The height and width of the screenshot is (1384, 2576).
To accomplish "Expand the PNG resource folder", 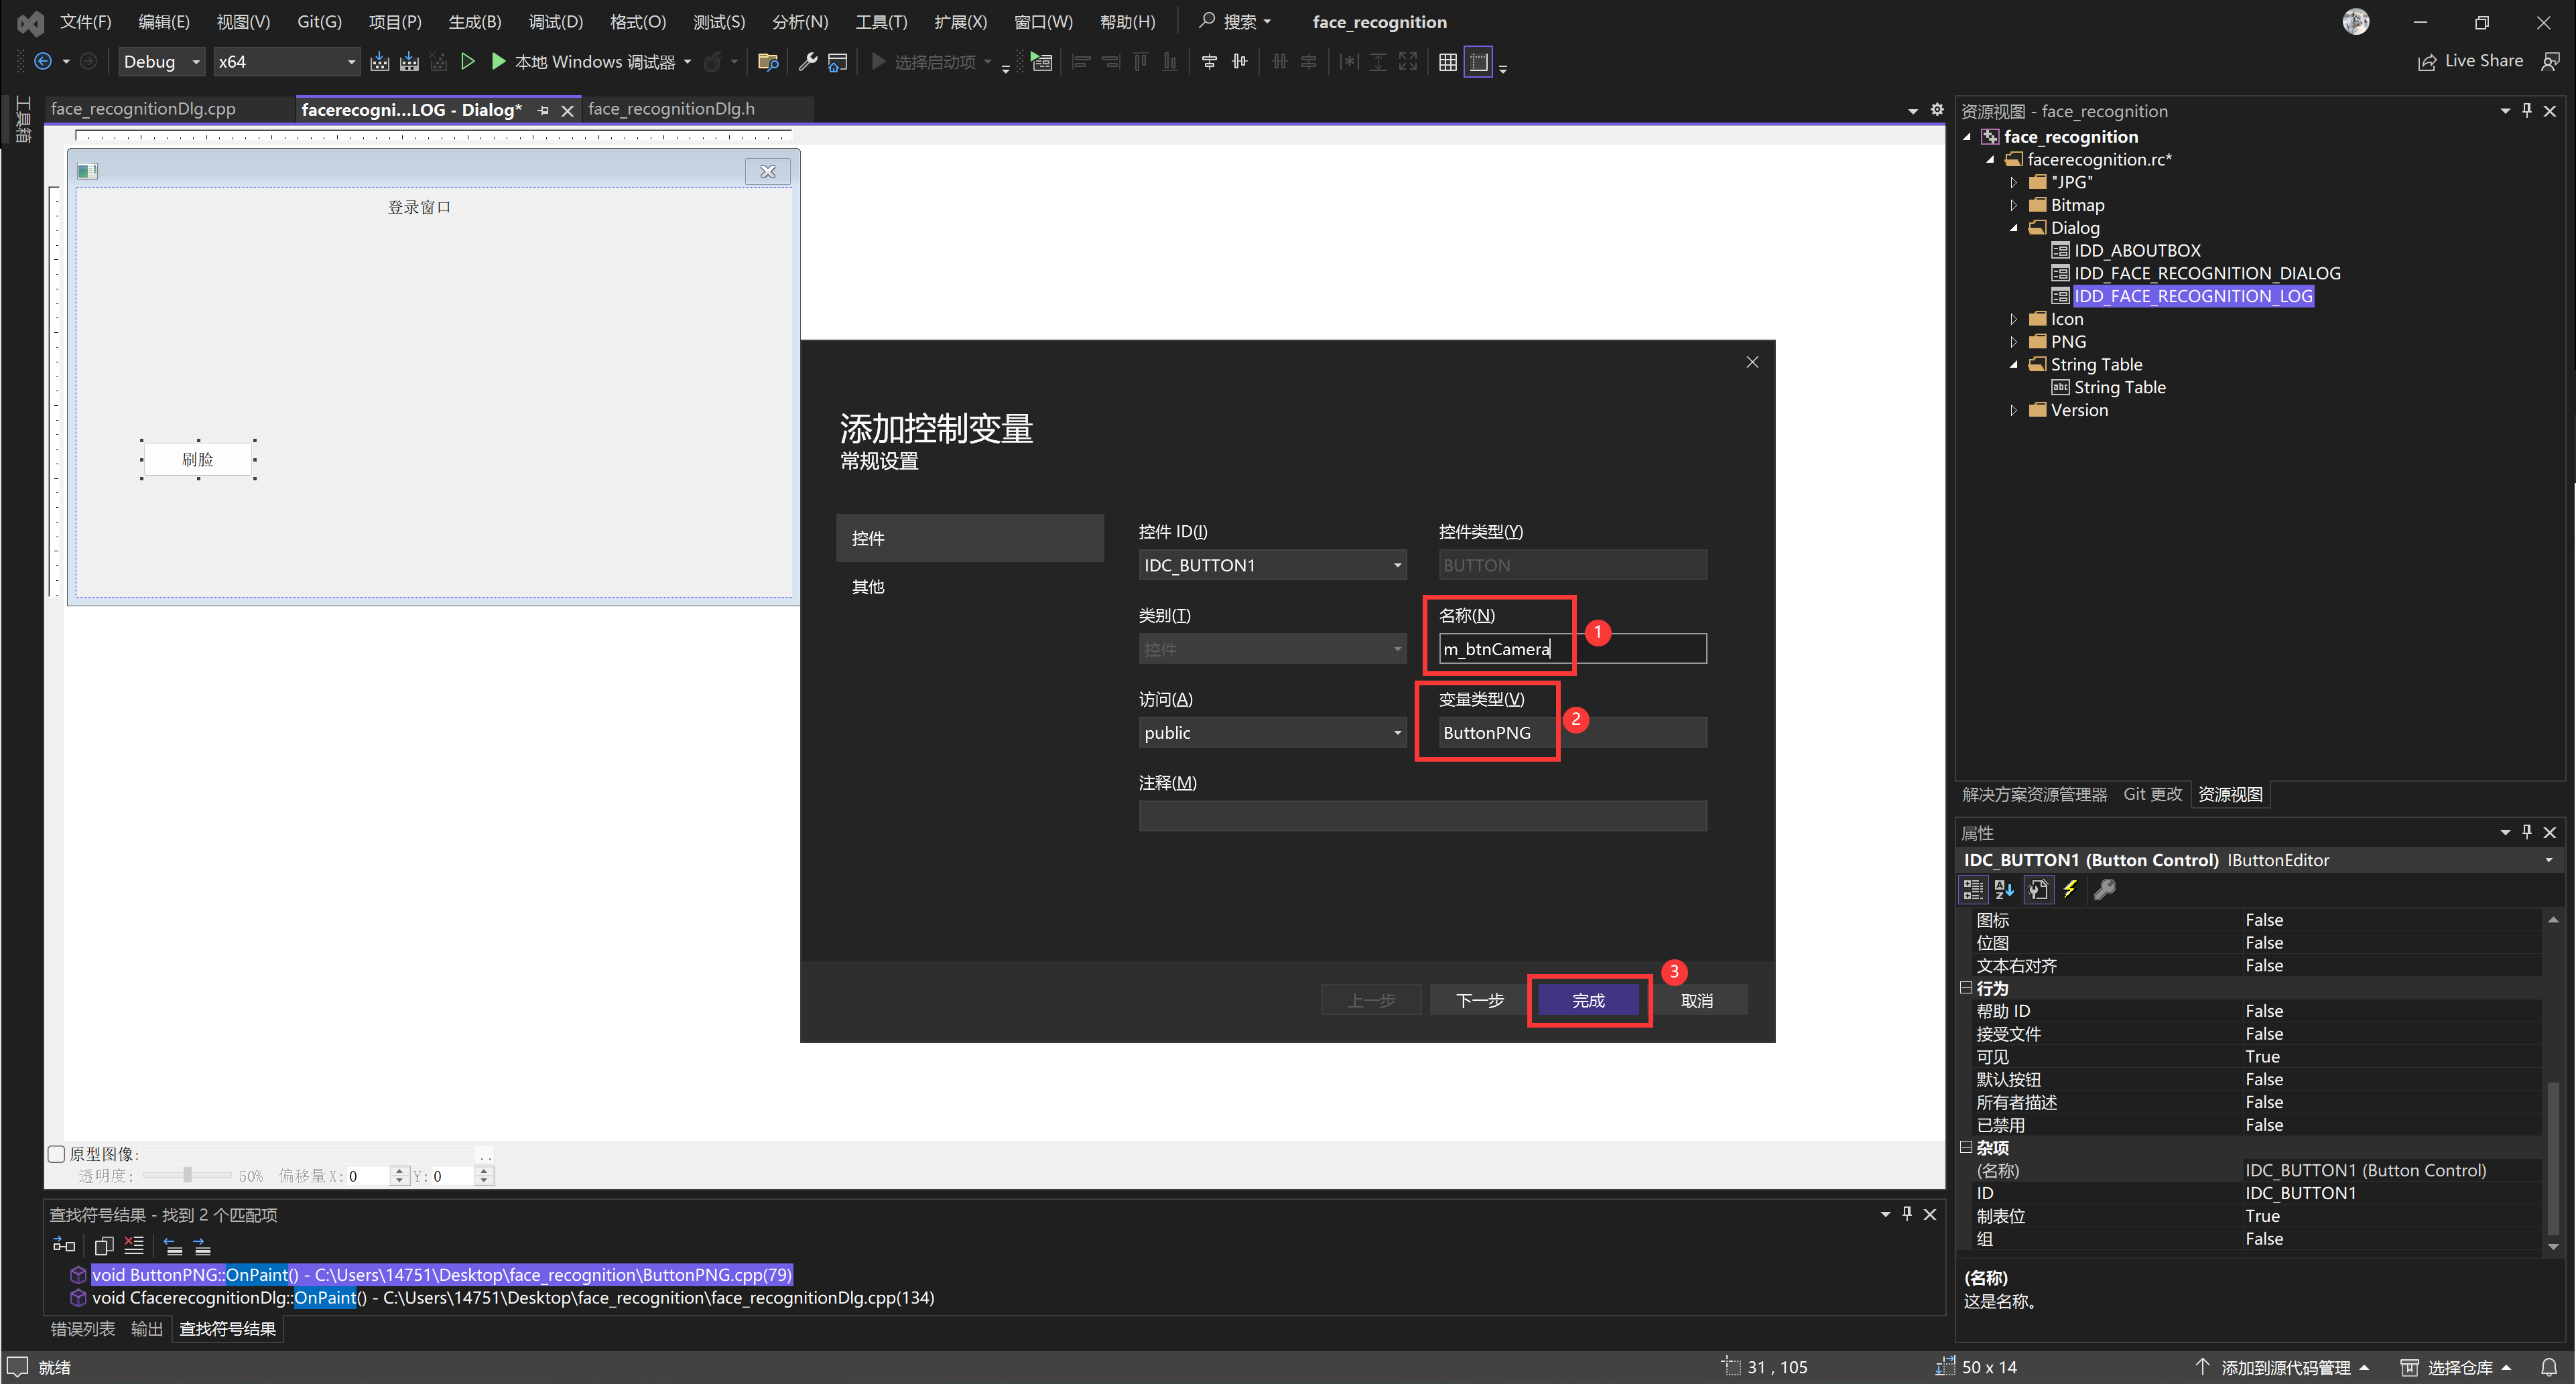I will coord(2014,342).
